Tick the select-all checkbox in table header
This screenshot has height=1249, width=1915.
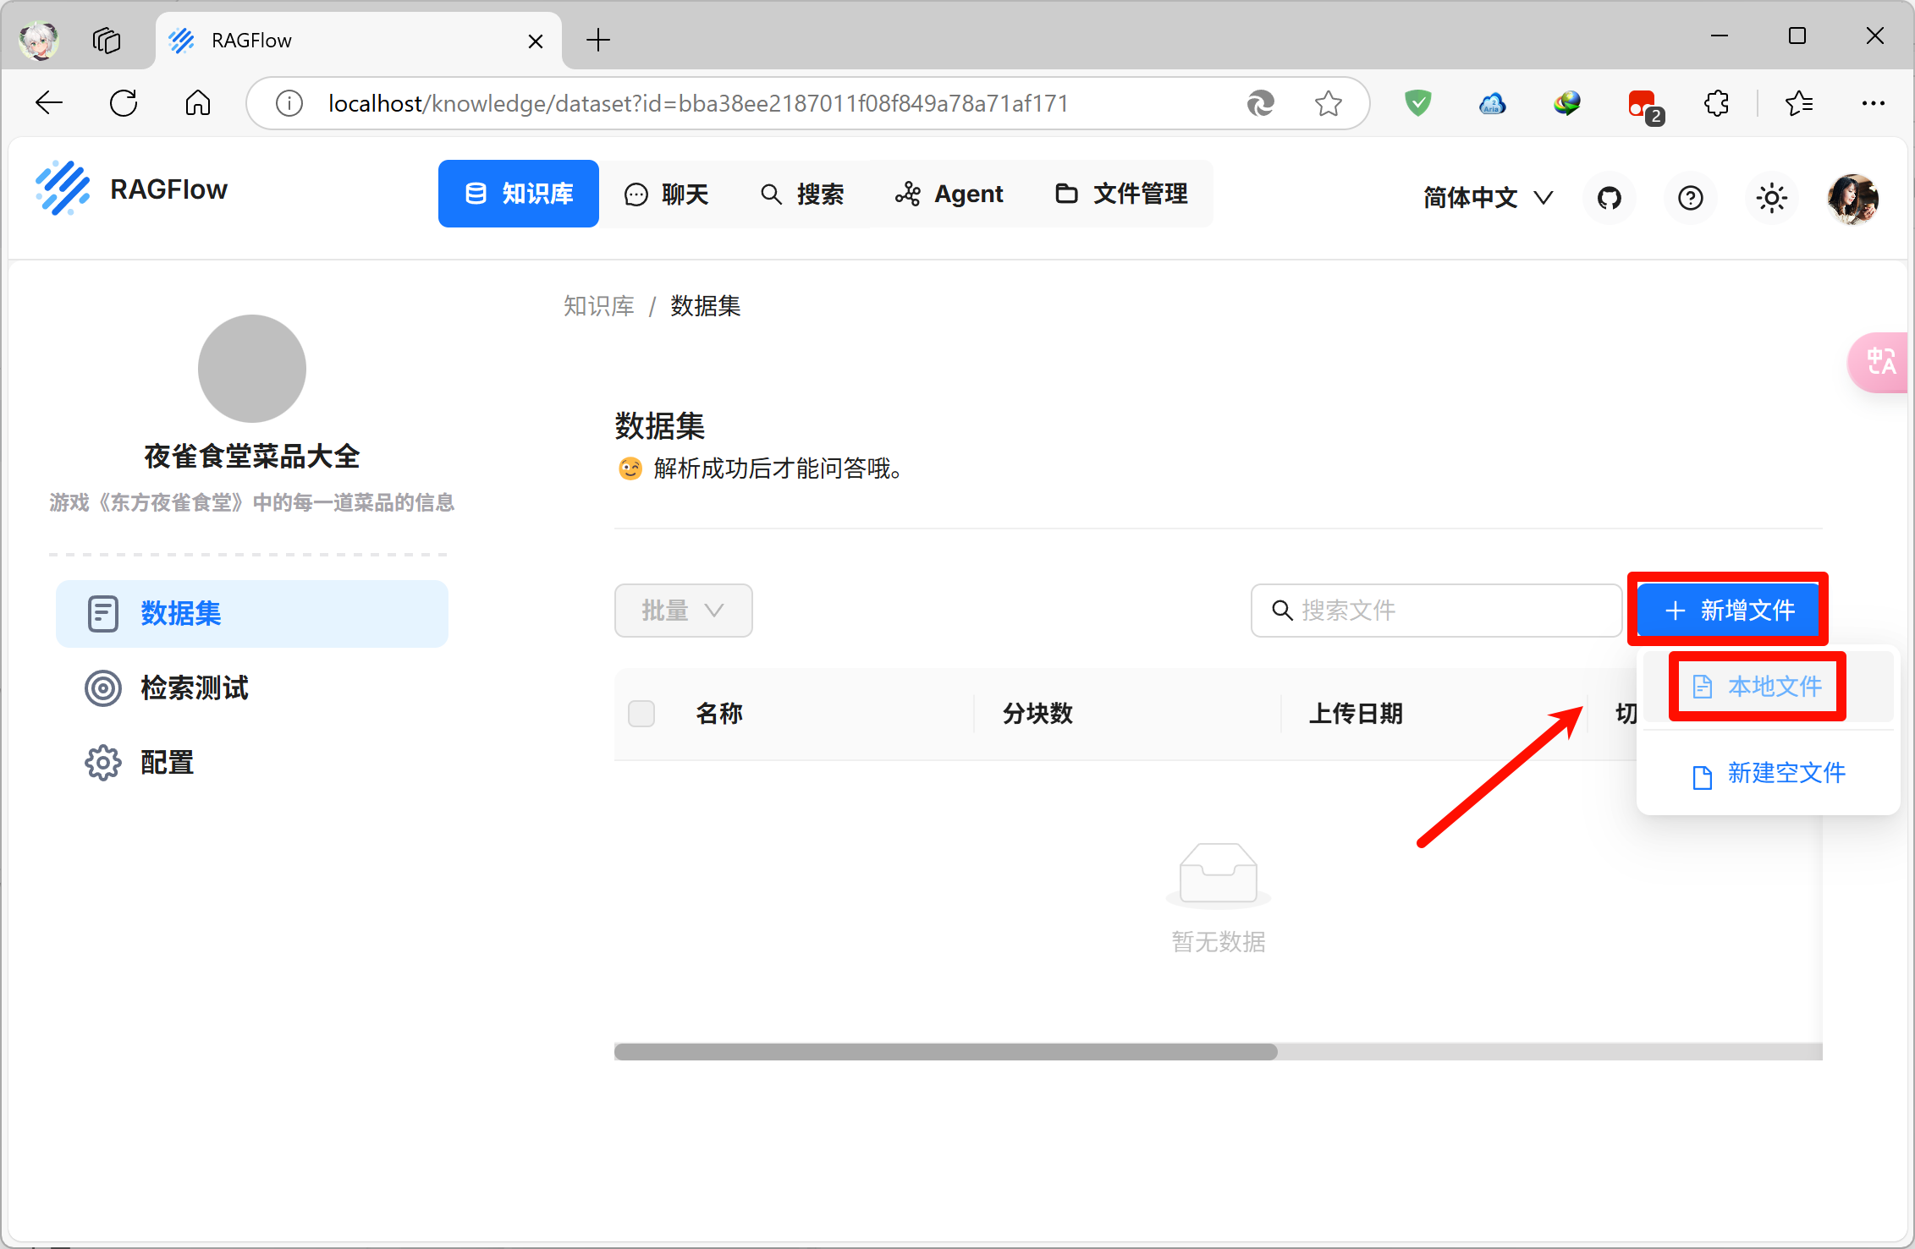click(x=641, y=713)
